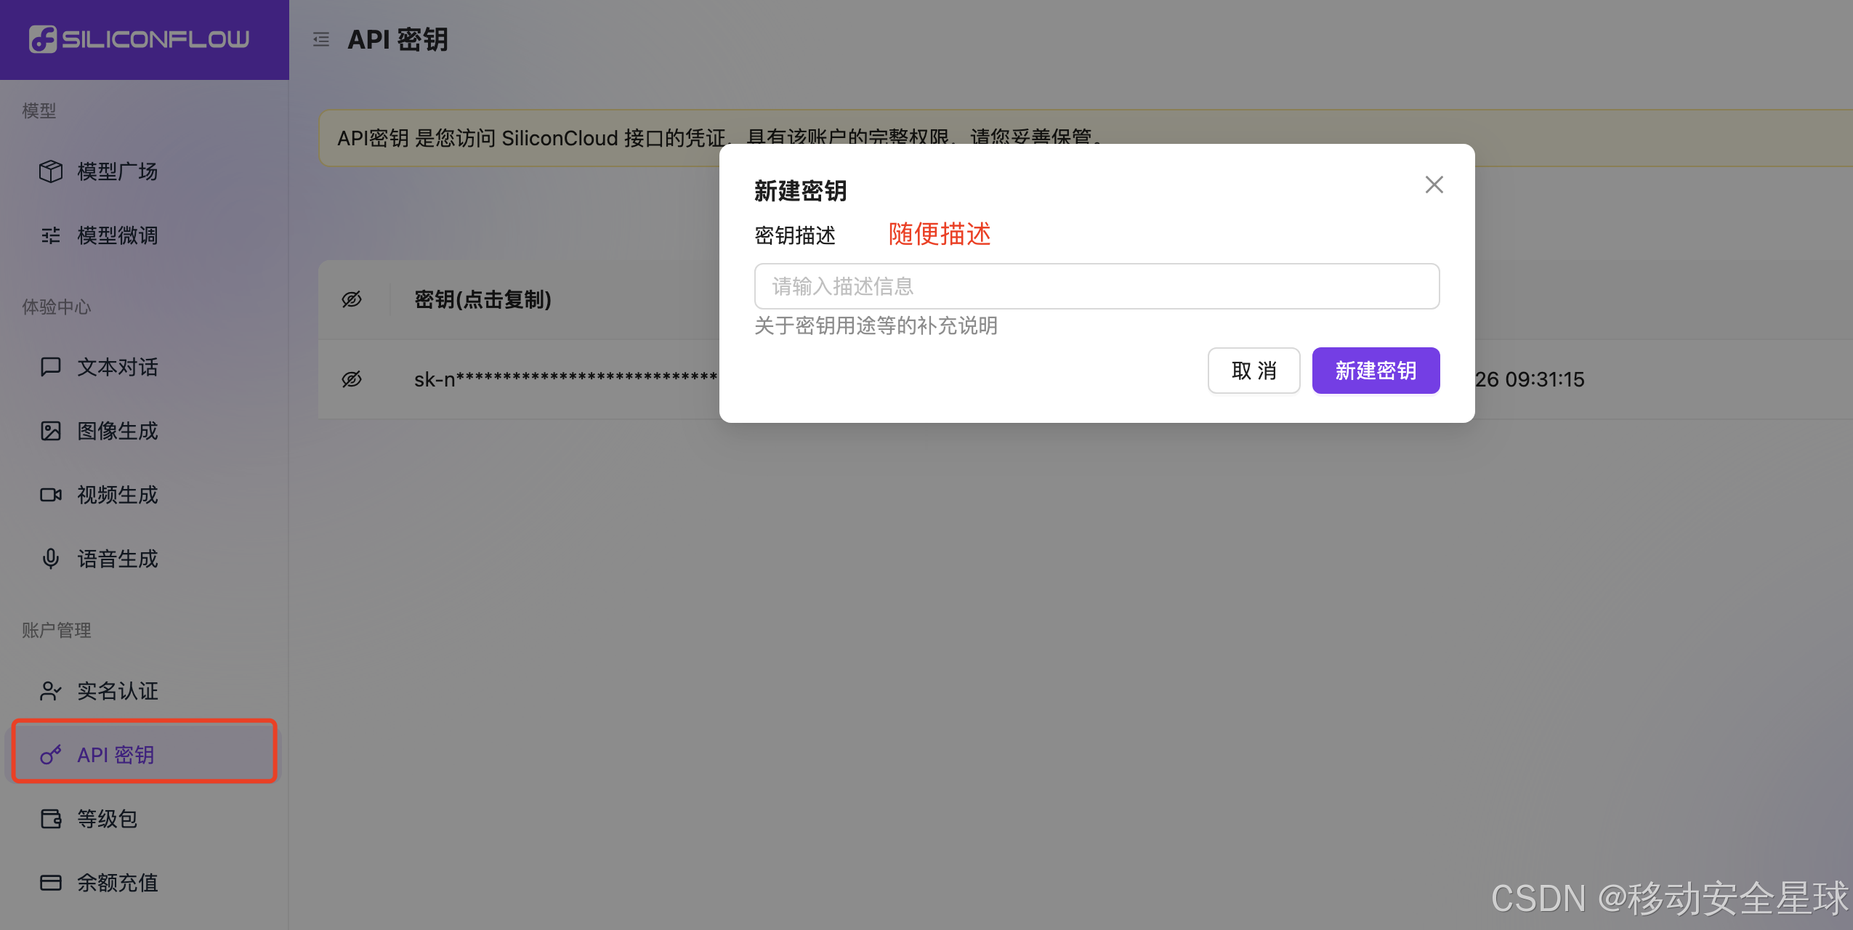This screenshot has height=930, width=1853.
Task: Open 模型微调 sliders icon
Action: pyautogui.click(x=51, y=235)
